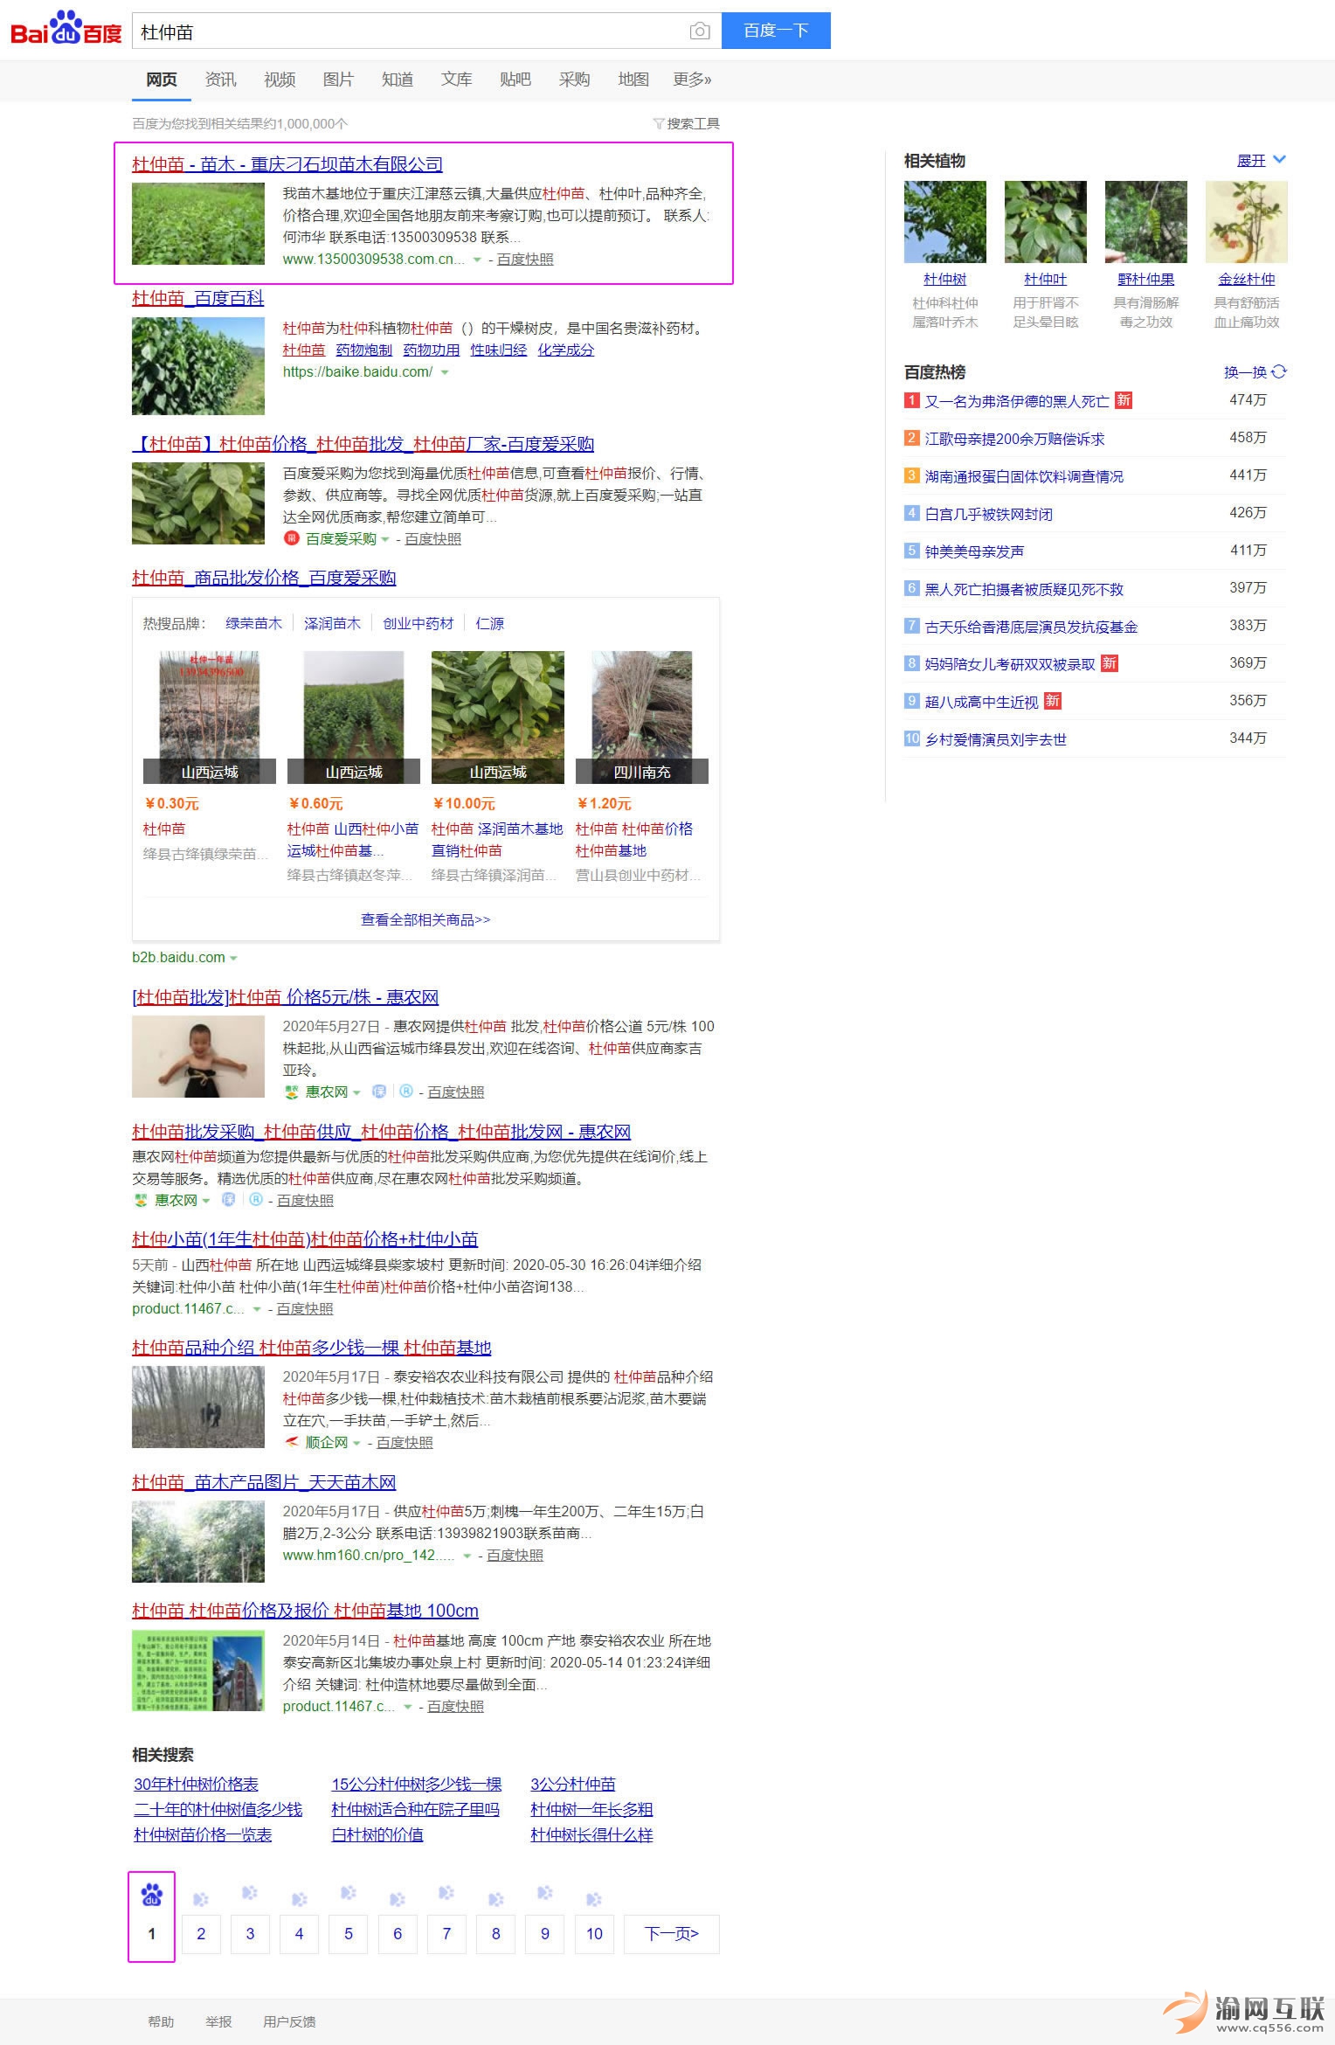Click the camera image search icon
1335x2045 pixels.
[699, 31]
